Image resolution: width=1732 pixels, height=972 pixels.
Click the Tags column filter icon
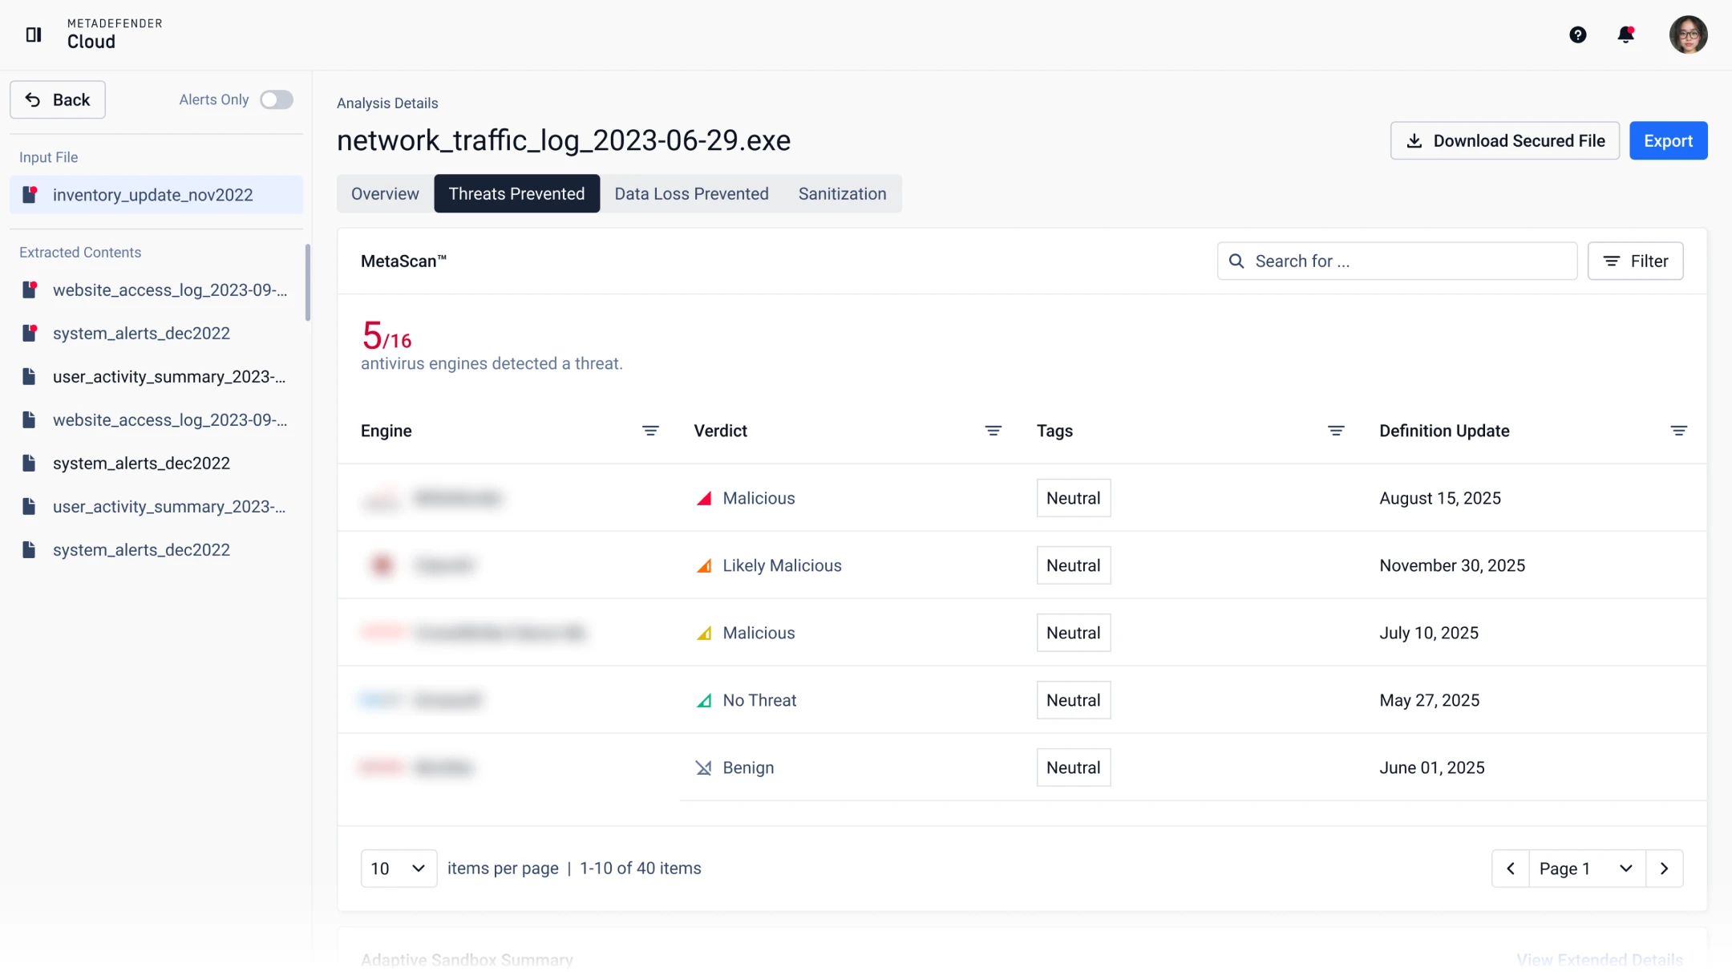click(x=1336, y=431)
